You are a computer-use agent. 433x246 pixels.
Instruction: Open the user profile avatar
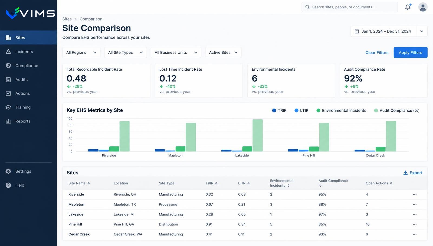pos(423,7)
